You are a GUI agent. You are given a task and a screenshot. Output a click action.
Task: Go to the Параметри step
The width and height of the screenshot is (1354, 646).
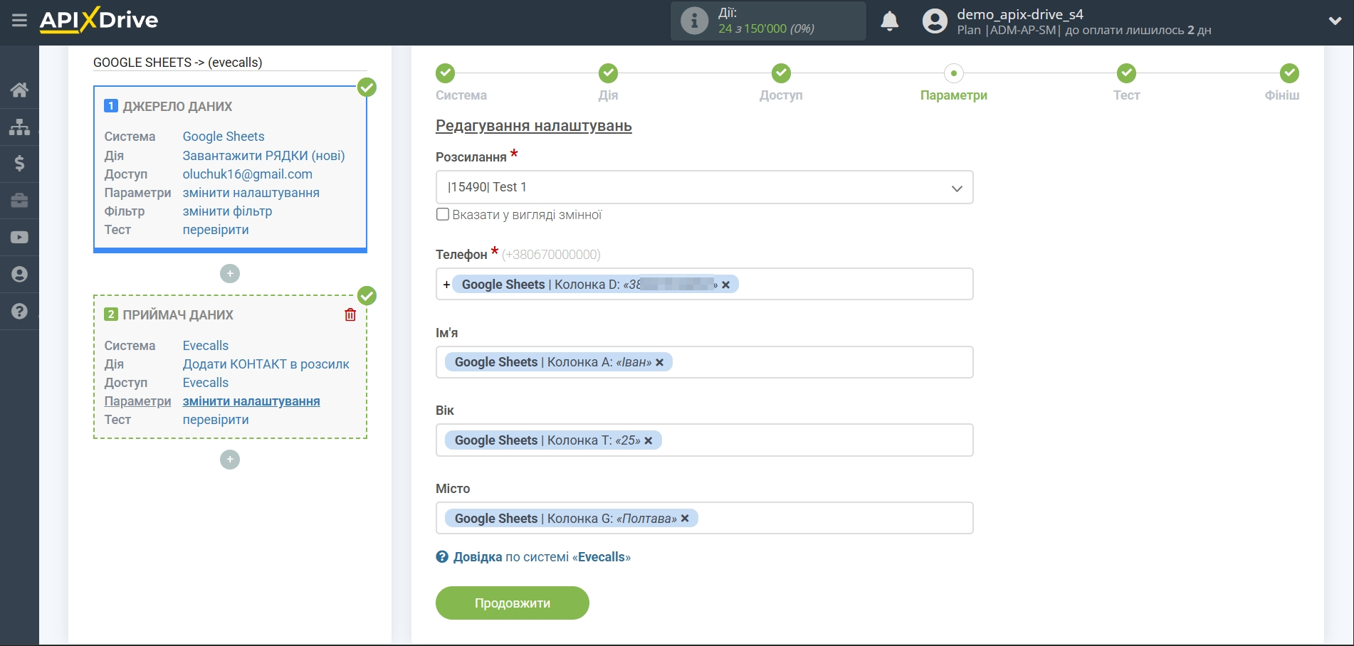click(954, 73)
